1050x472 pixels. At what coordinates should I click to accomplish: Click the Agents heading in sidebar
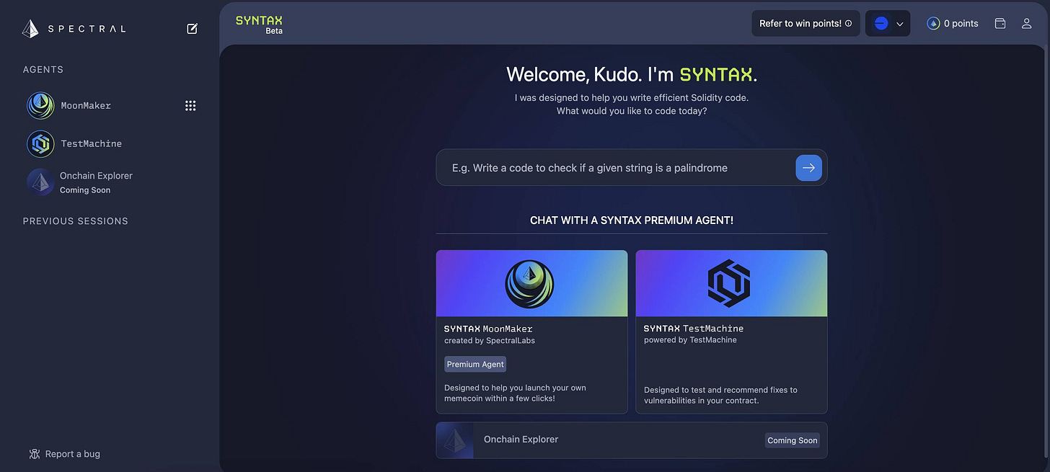[x=43, y=70]
